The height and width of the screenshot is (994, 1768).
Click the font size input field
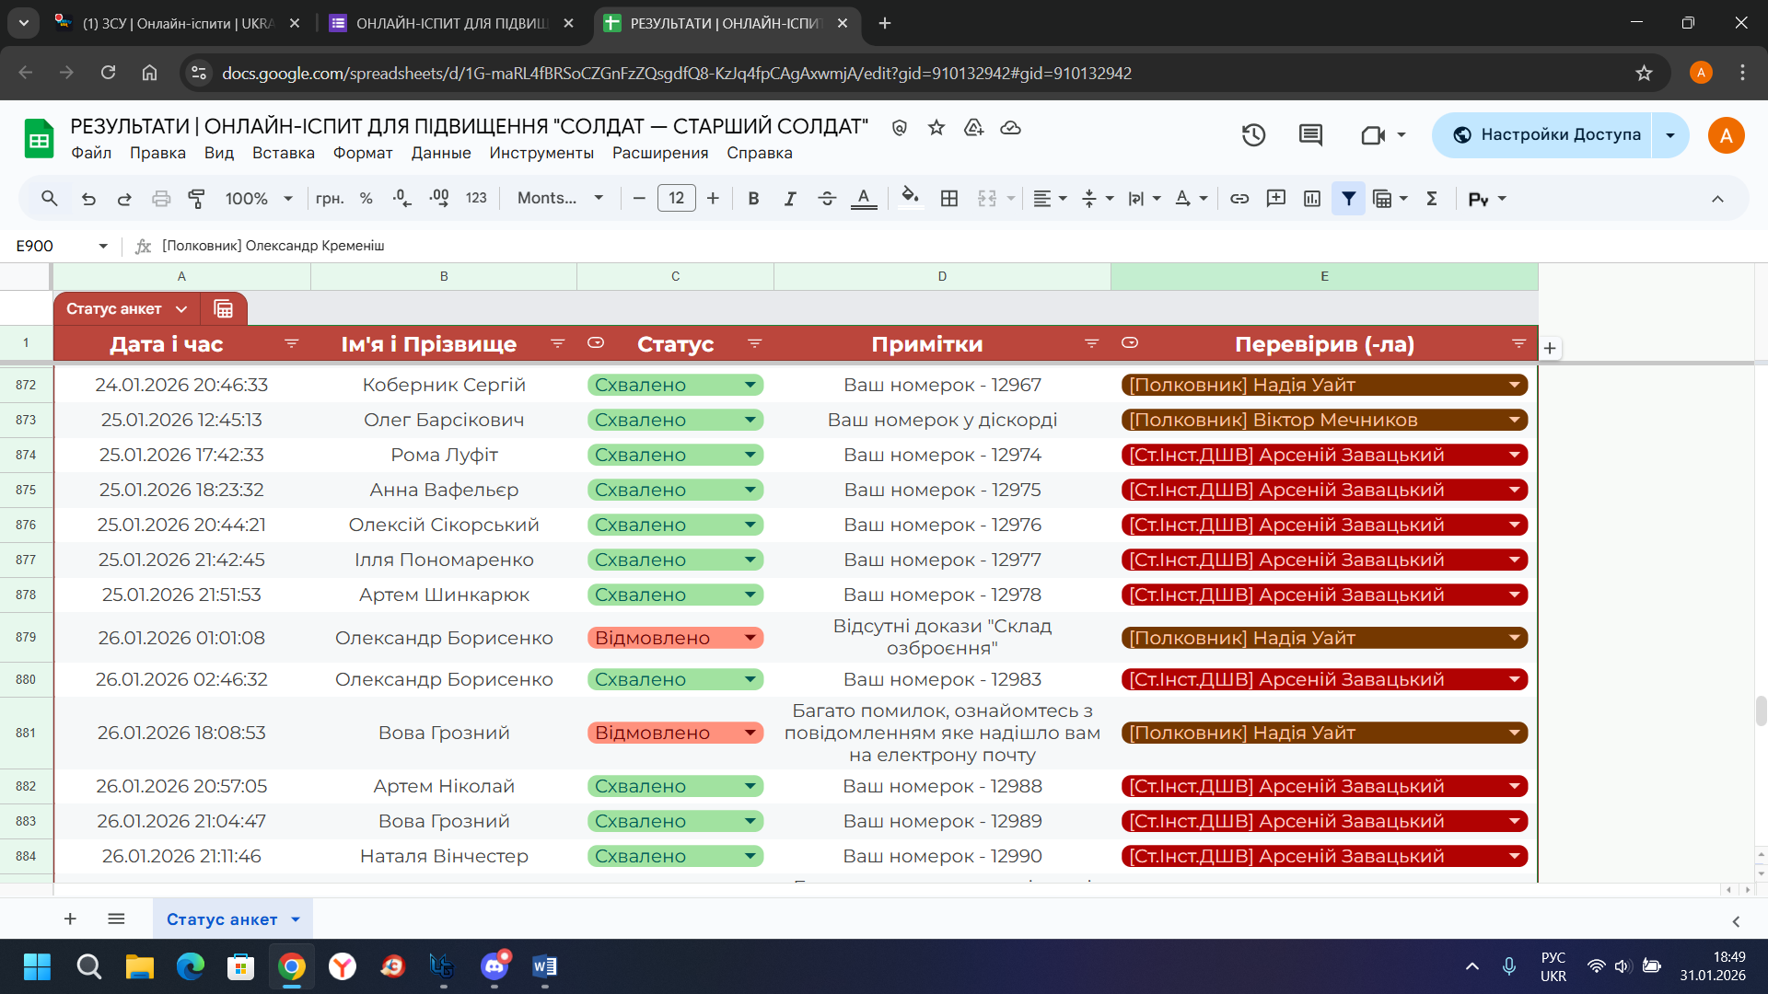676,198
